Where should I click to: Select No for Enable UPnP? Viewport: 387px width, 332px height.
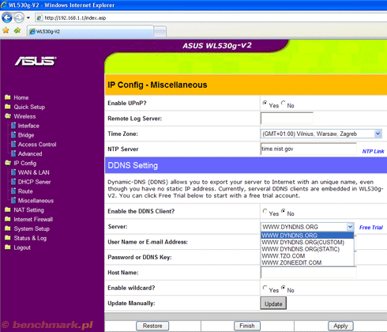284,103
